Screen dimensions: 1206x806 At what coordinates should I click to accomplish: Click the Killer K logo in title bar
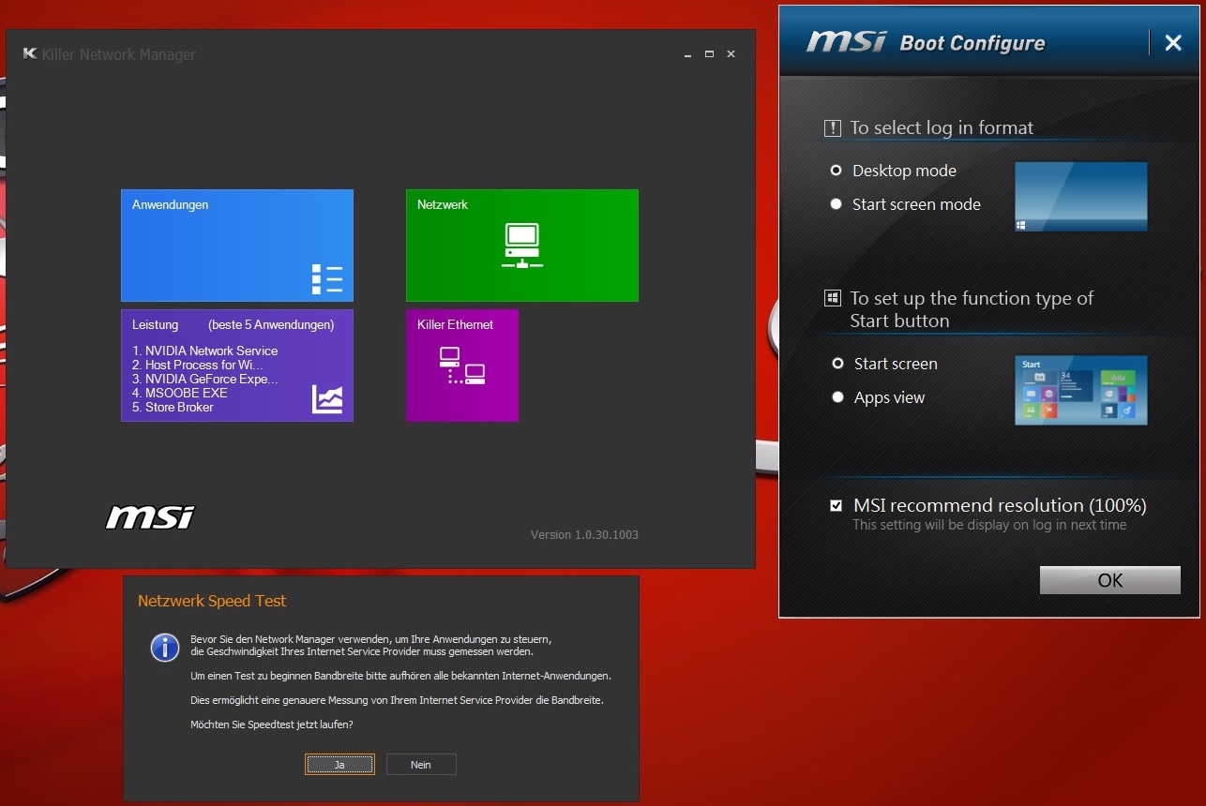coord(30,54)
